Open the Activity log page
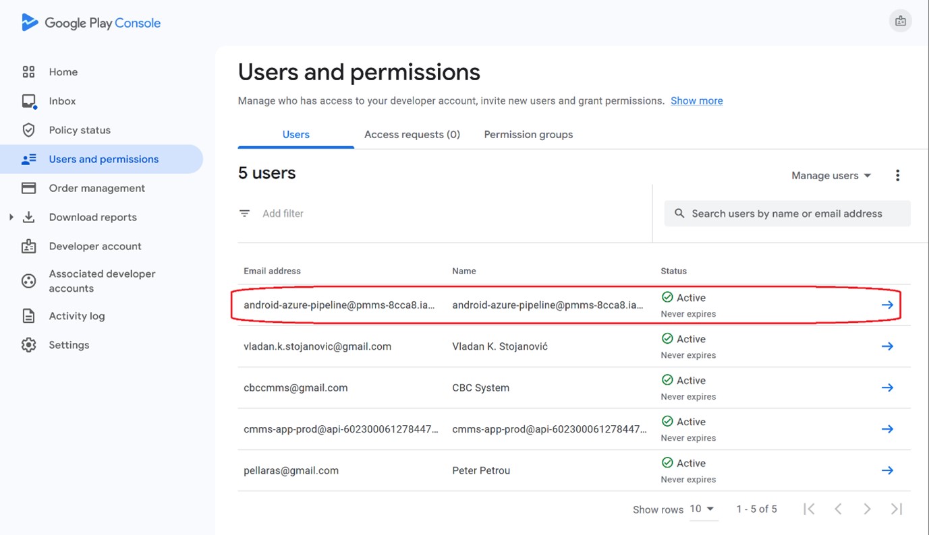Viewport: 929px width, 535px height. tap(76, 316)
